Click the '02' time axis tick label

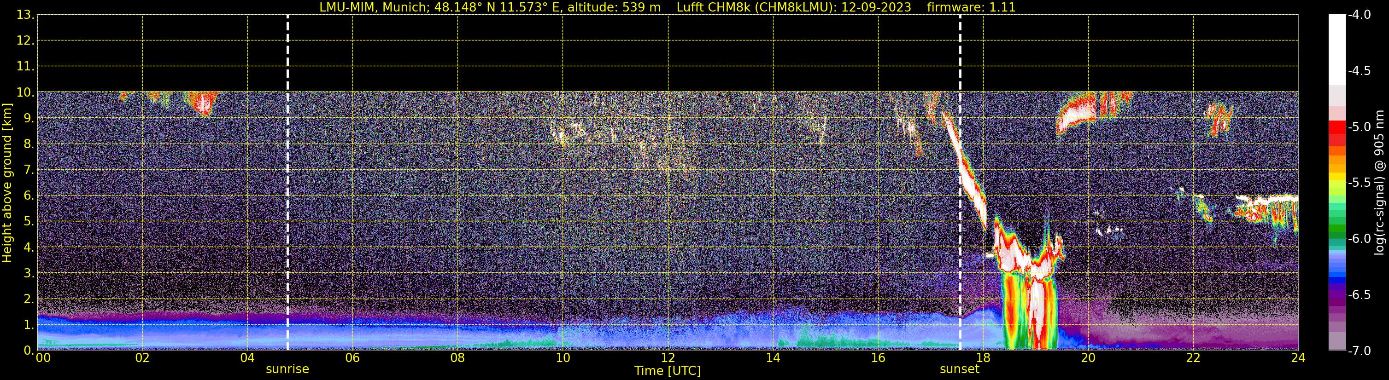tap(142, 358)
